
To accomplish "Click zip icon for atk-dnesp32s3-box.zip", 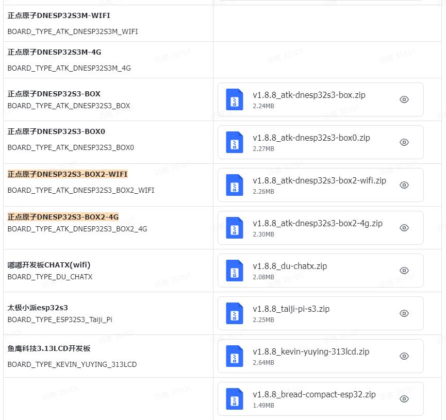I will coord(235,99).
